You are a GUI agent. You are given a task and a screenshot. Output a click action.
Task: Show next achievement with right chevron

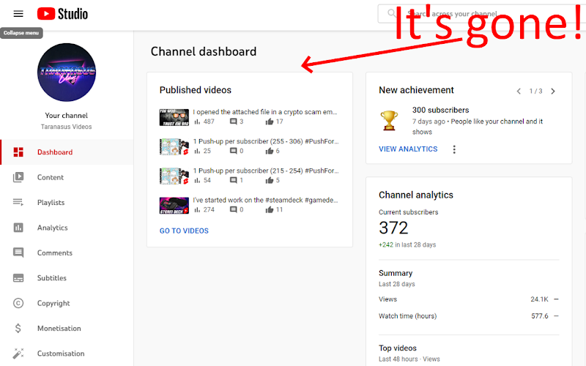click(553, 91)
